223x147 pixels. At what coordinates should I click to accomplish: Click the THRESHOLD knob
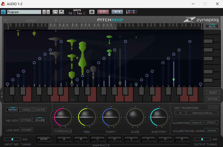[63, 117]
